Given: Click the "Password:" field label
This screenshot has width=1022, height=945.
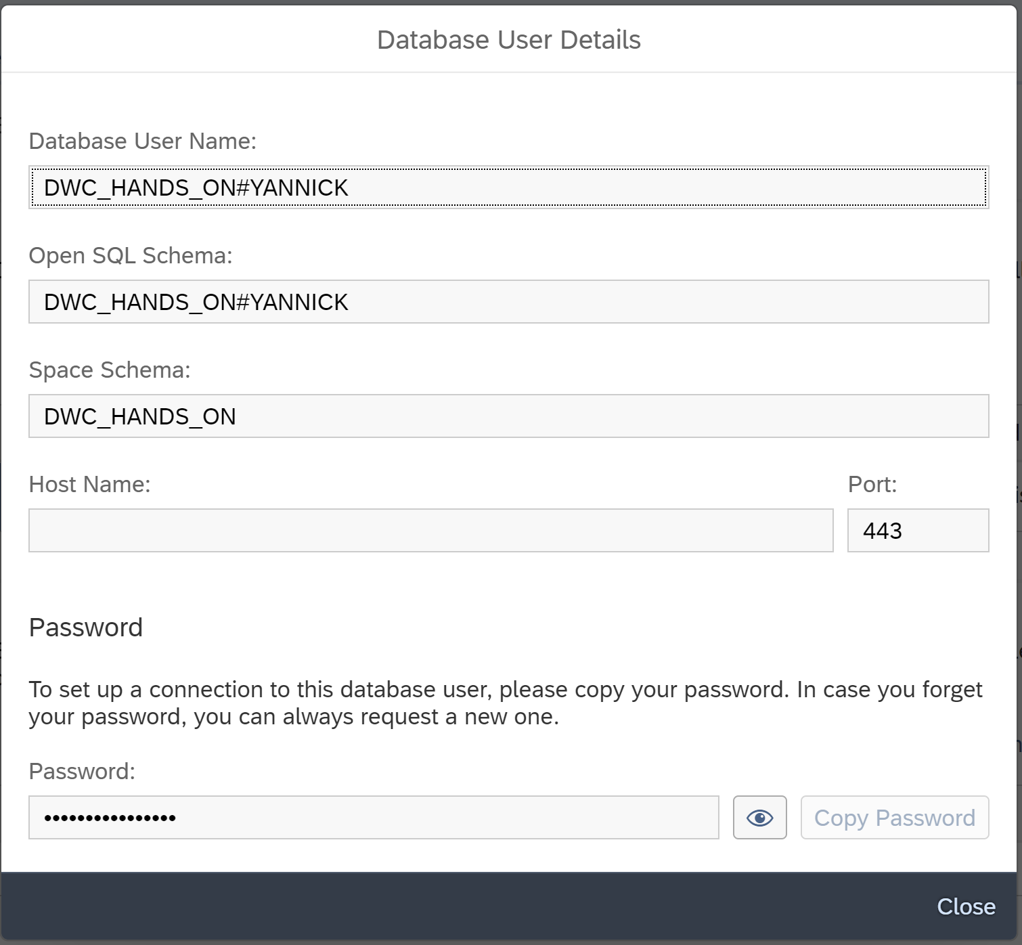Looking at the screenshot, I should coord(82,771).
